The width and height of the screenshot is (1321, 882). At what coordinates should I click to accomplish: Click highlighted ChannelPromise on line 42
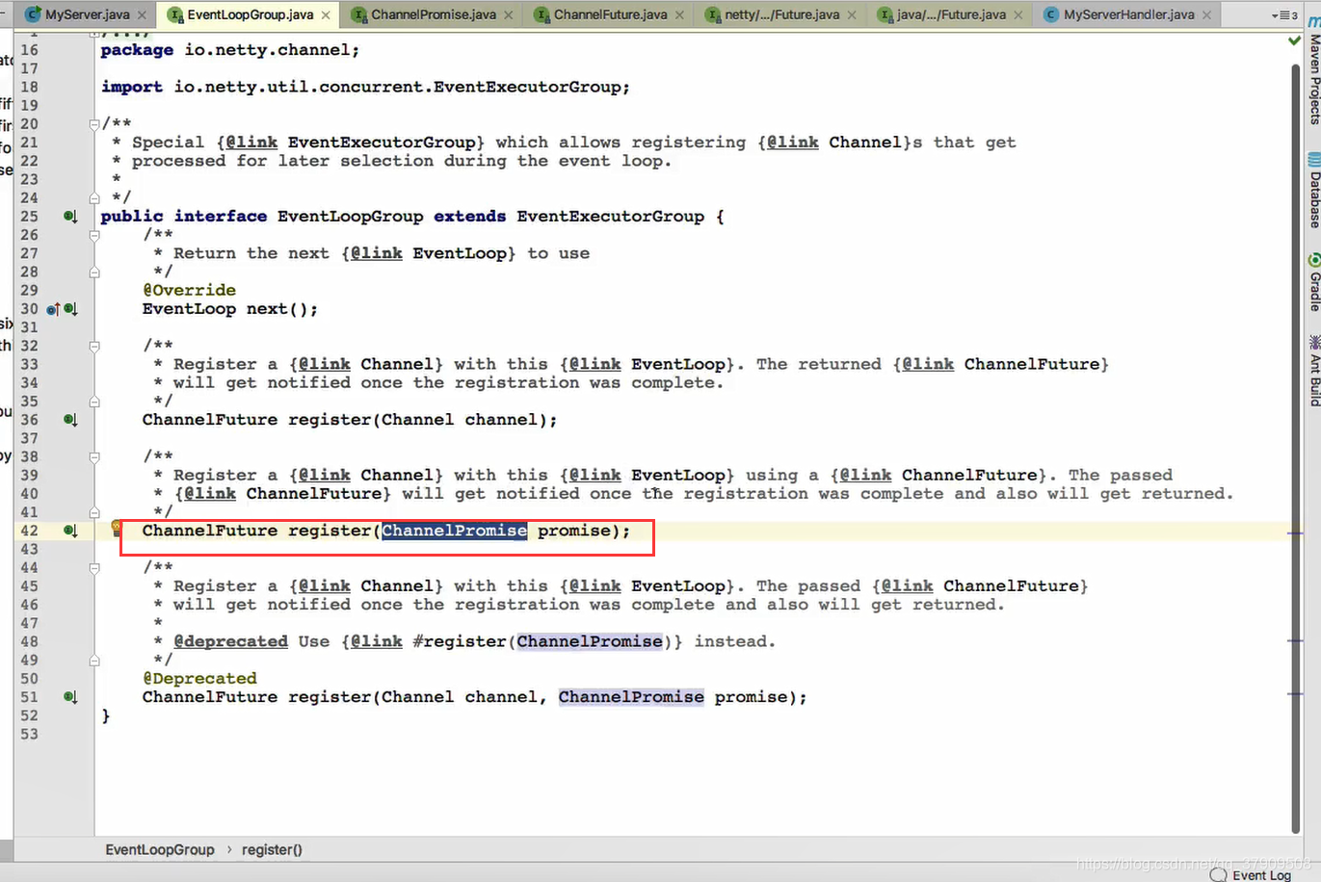coord(455,531)
